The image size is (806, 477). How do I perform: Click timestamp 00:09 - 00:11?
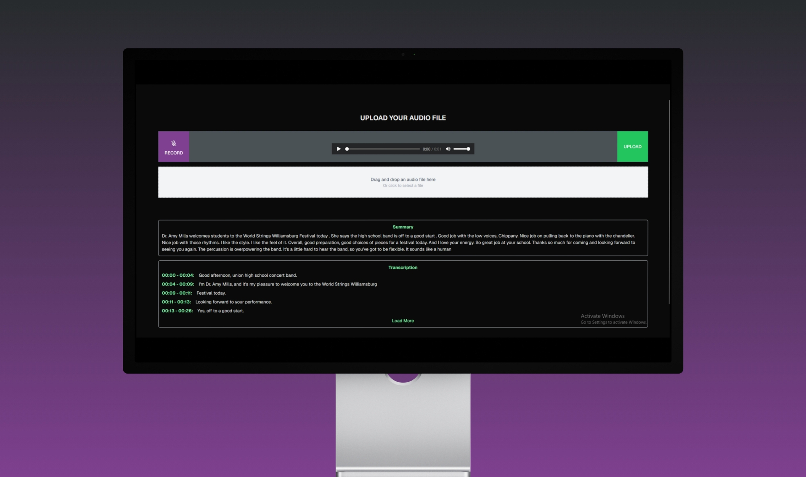coord(177,293)
